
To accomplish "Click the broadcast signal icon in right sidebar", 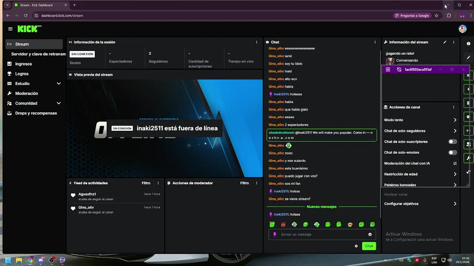I will (468, 130).
